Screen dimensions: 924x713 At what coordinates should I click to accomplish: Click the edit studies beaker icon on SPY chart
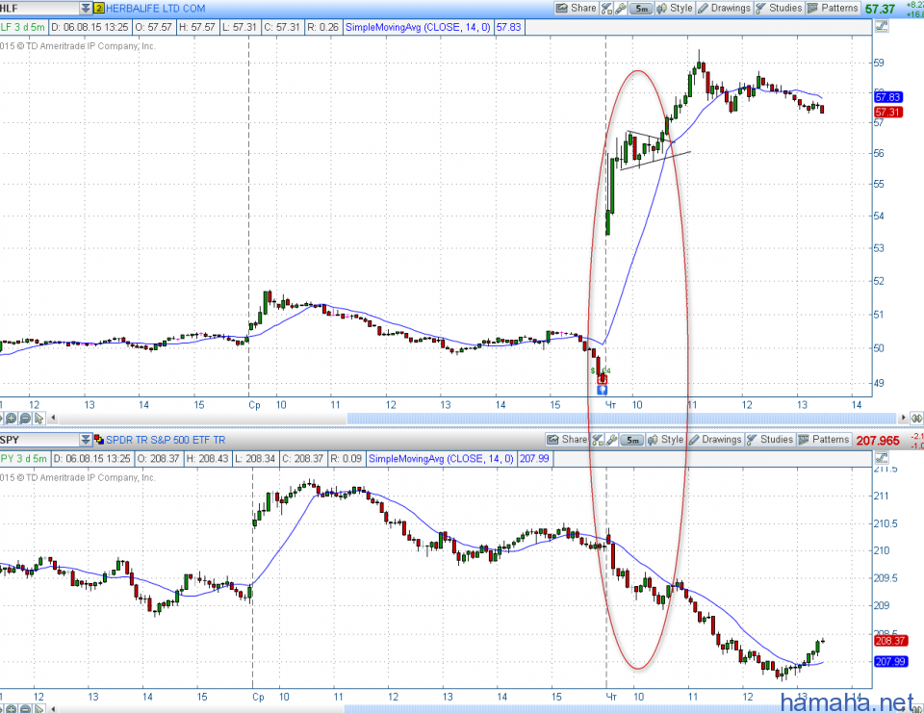(x=598, y=440)
